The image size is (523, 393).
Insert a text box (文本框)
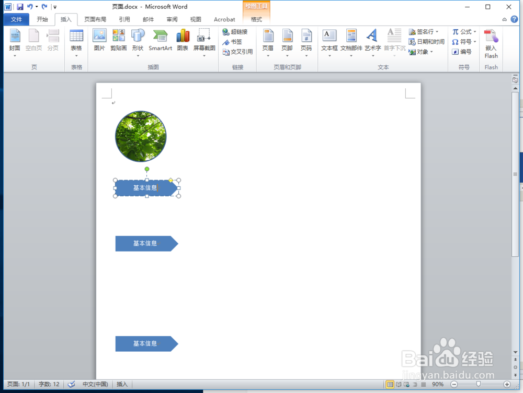coord(329,43)
